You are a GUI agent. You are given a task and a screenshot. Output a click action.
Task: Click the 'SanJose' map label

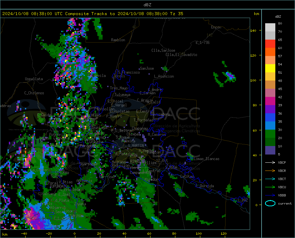click(x=147, y=68)
